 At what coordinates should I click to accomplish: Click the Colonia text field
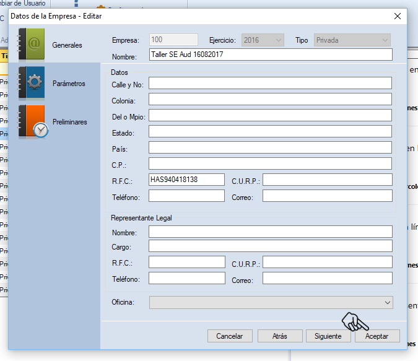270,100
